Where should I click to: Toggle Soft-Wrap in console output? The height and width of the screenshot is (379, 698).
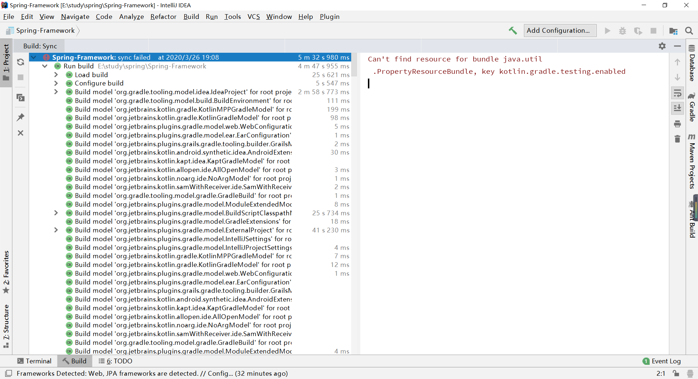[677, 93]
